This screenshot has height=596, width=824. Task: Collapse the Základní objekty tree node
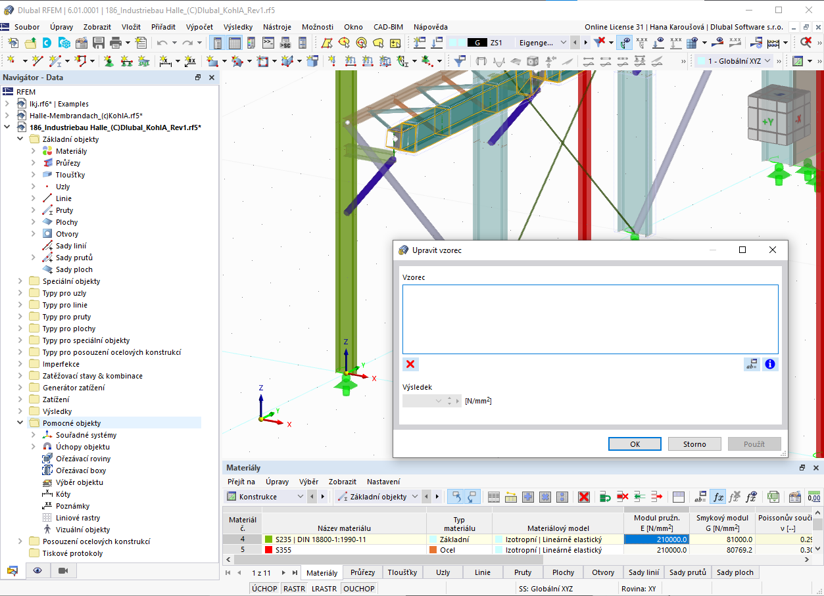click(20, 139)
